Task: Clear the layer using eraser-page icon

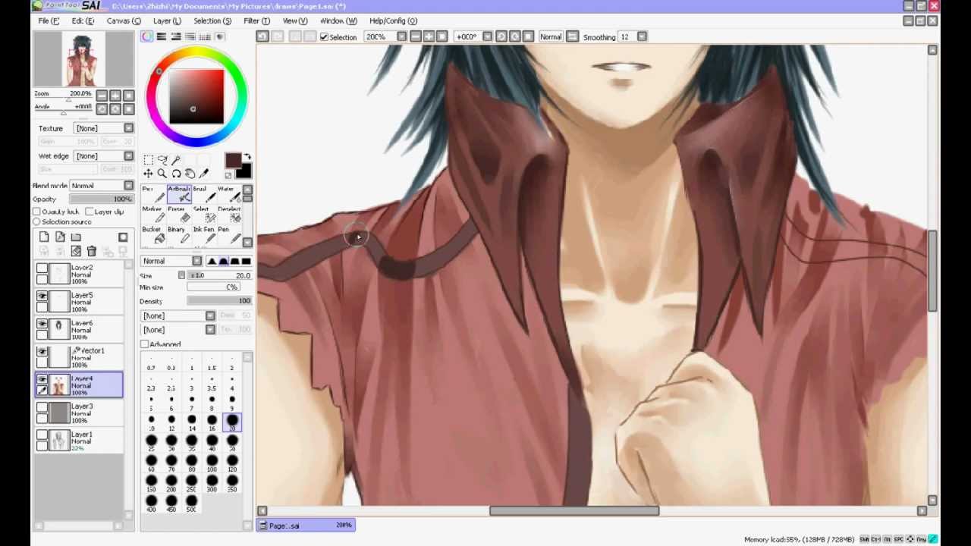Action: pos(76,251)
